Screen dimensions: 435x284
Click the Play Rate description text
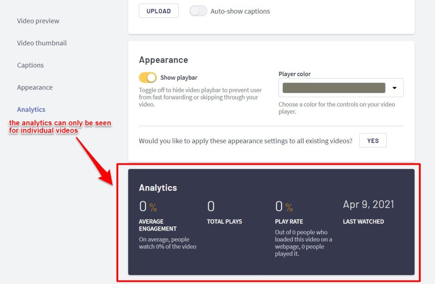pyautogui.click(x=303, y=243)
